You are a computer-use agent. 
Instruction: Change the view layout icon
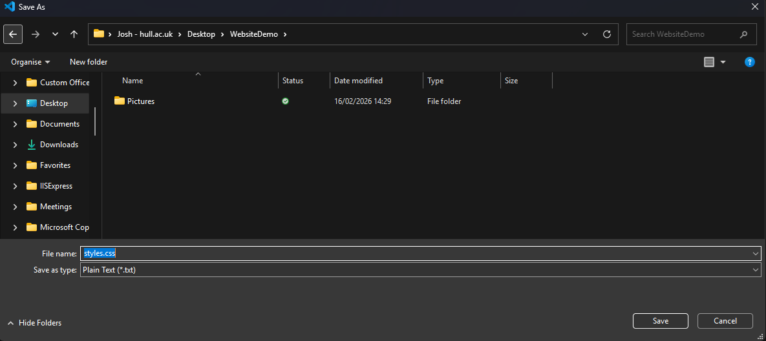click(x=709, y=62)
